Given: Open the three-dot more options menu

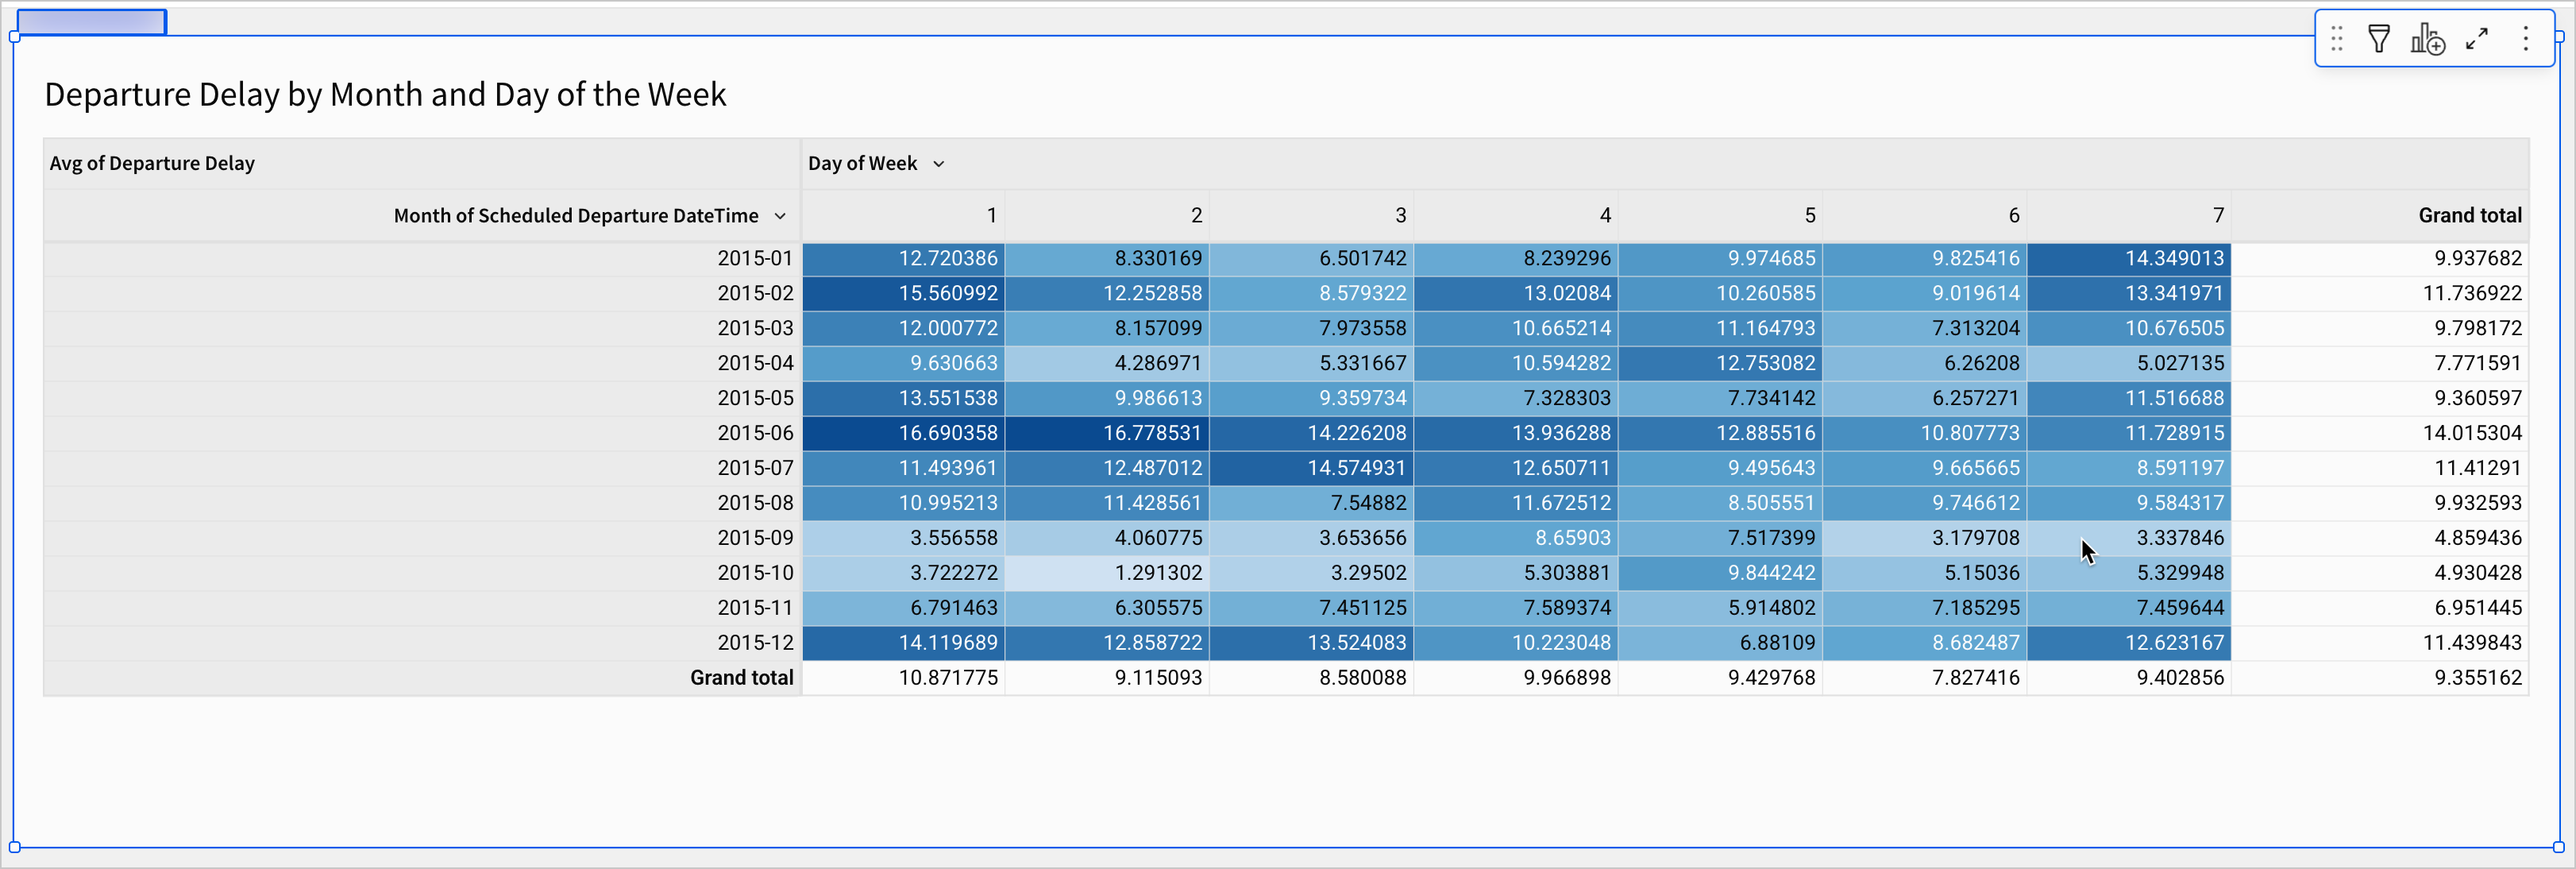Looking at the screenshot, I should 2525,39.
